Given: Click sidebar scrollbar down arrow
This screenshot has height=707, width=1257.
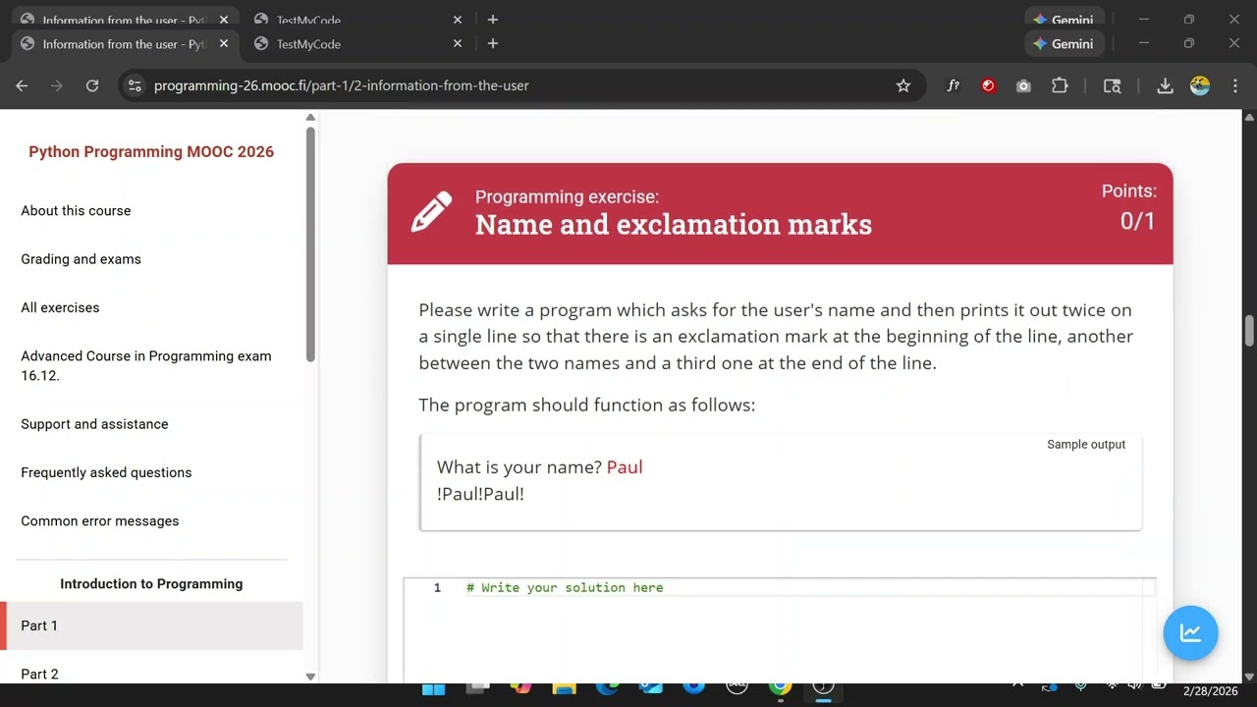Looking at the screenshot, I should click(x=310, y=677).
